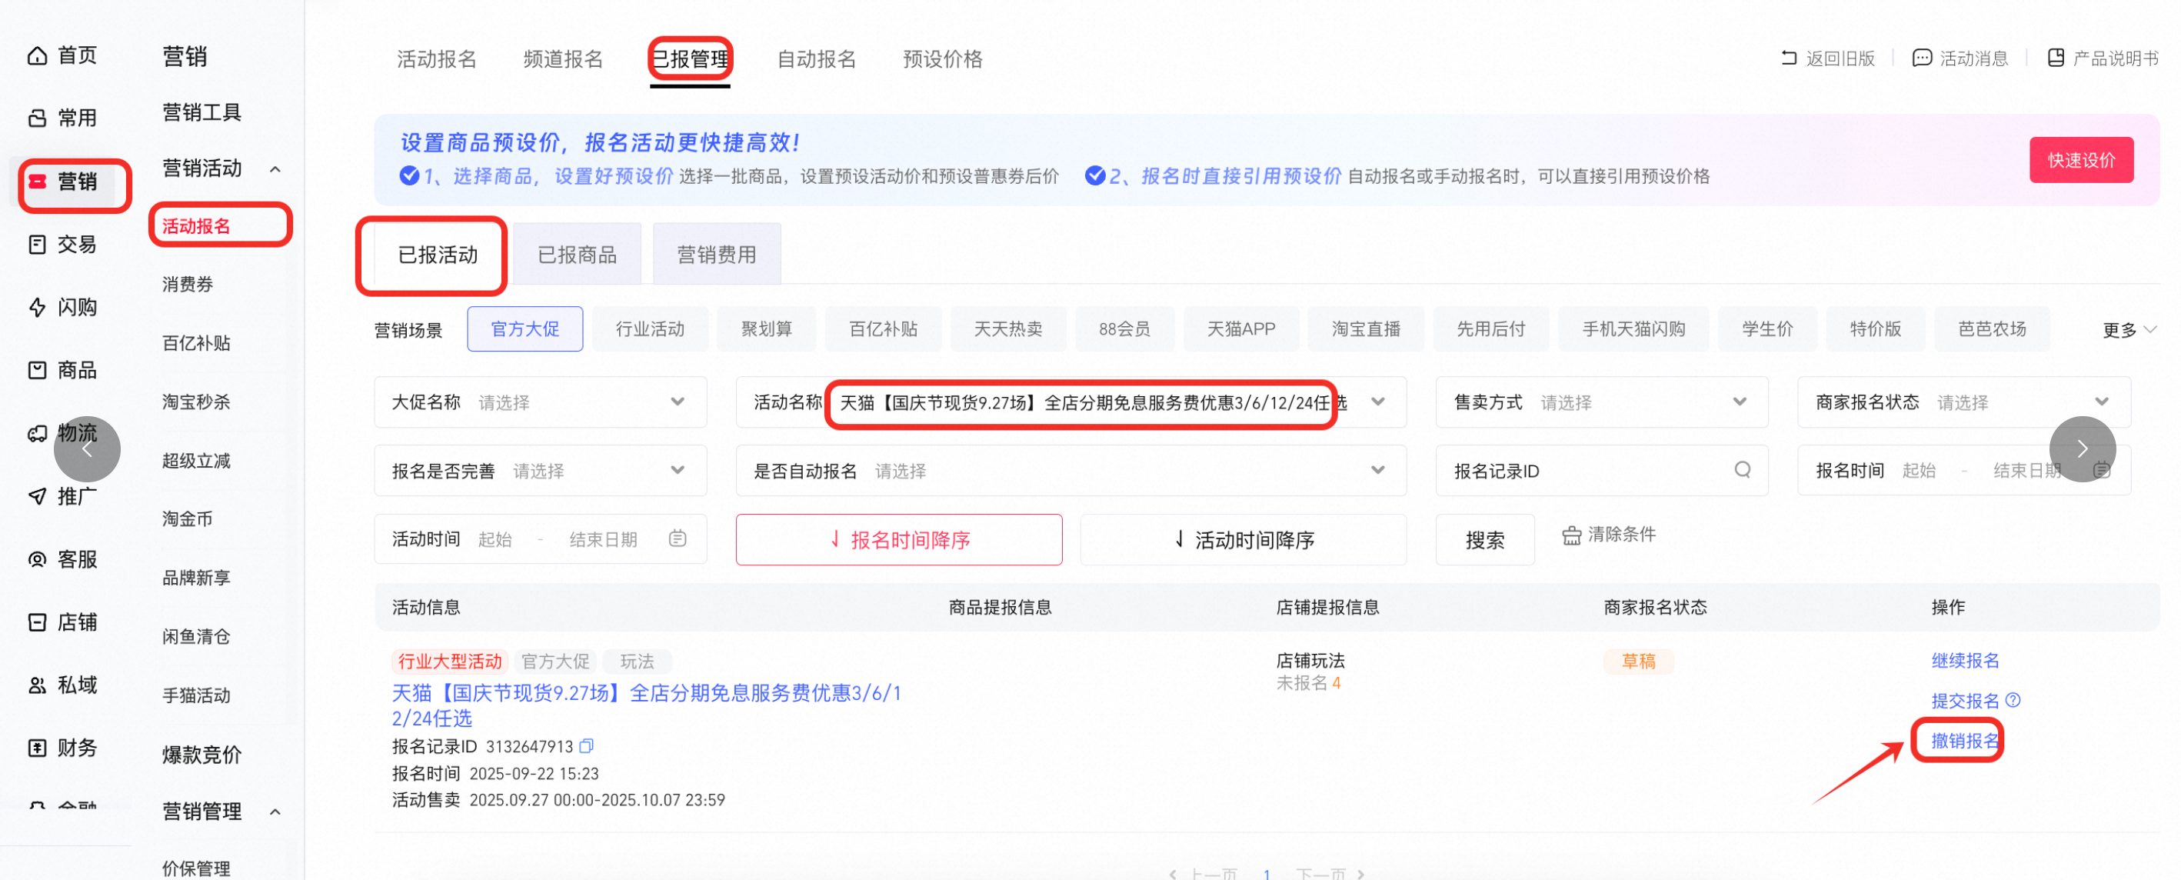Open 淘宝秒杀 in the marketing menu
The image size is (2181, 880).
[196, 402]
